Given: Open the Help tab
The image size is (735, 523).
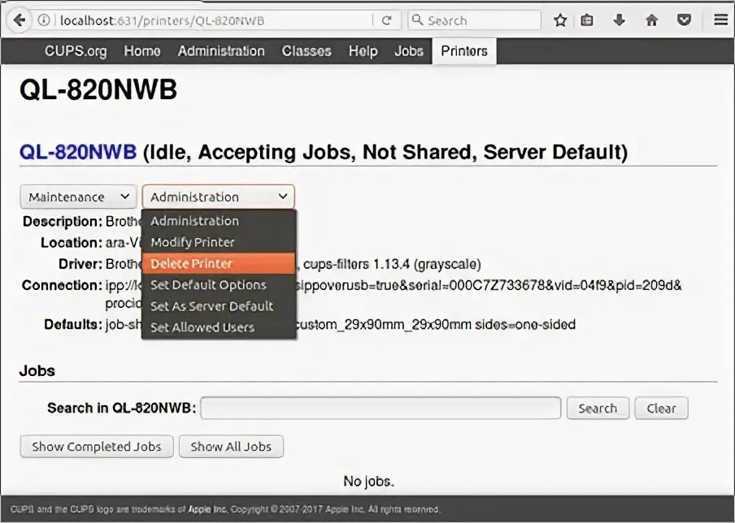Looking at the screenshot, I should point(363,51).
